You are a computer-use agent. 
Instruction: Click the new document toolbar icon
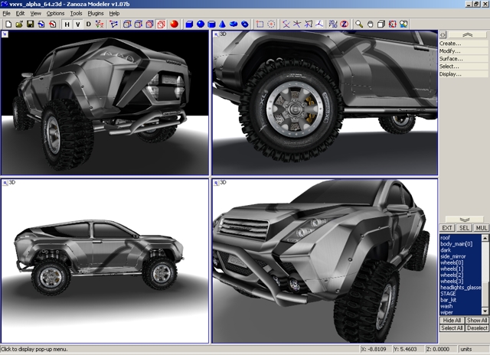click(x=8, y=24)
